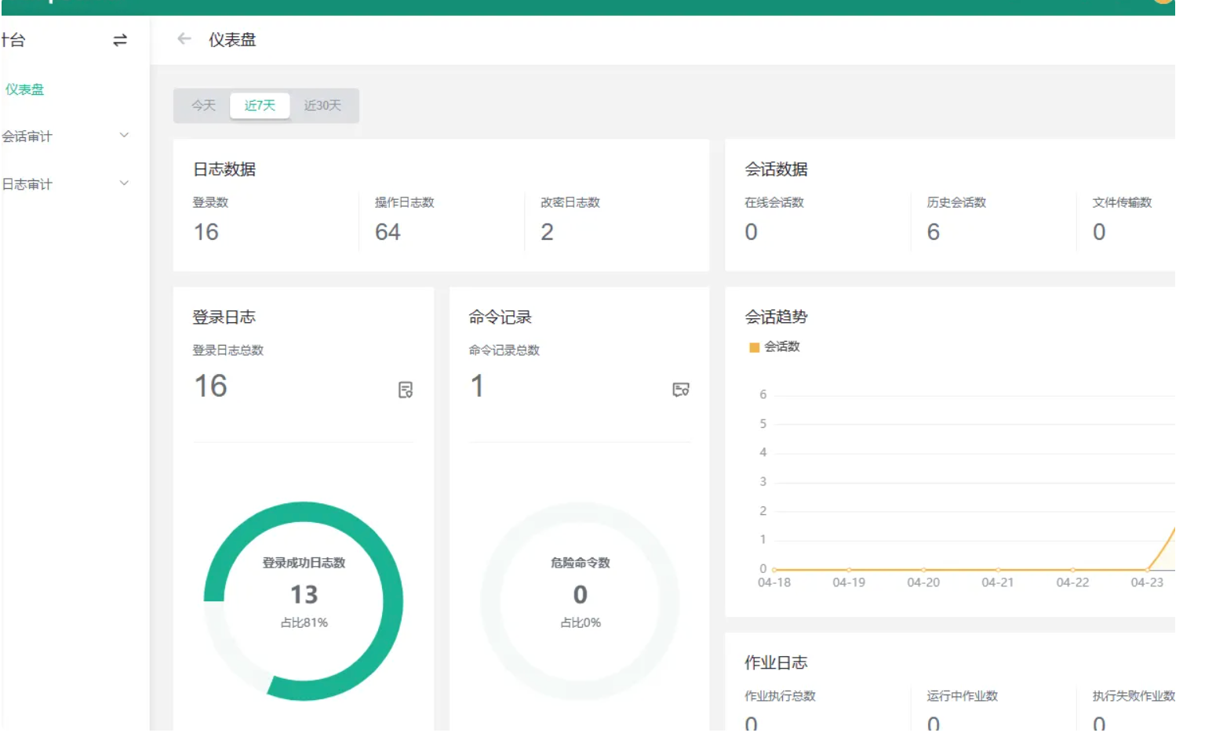Click the 会话数据 card title
Image resolution: width=1205 pixels, height=740 pixels.
[x=776, y=169]
